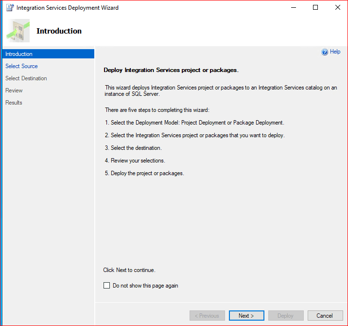
Task: Click the bold 'Deploy Integration Services project' heading
Action: [171, 70]
